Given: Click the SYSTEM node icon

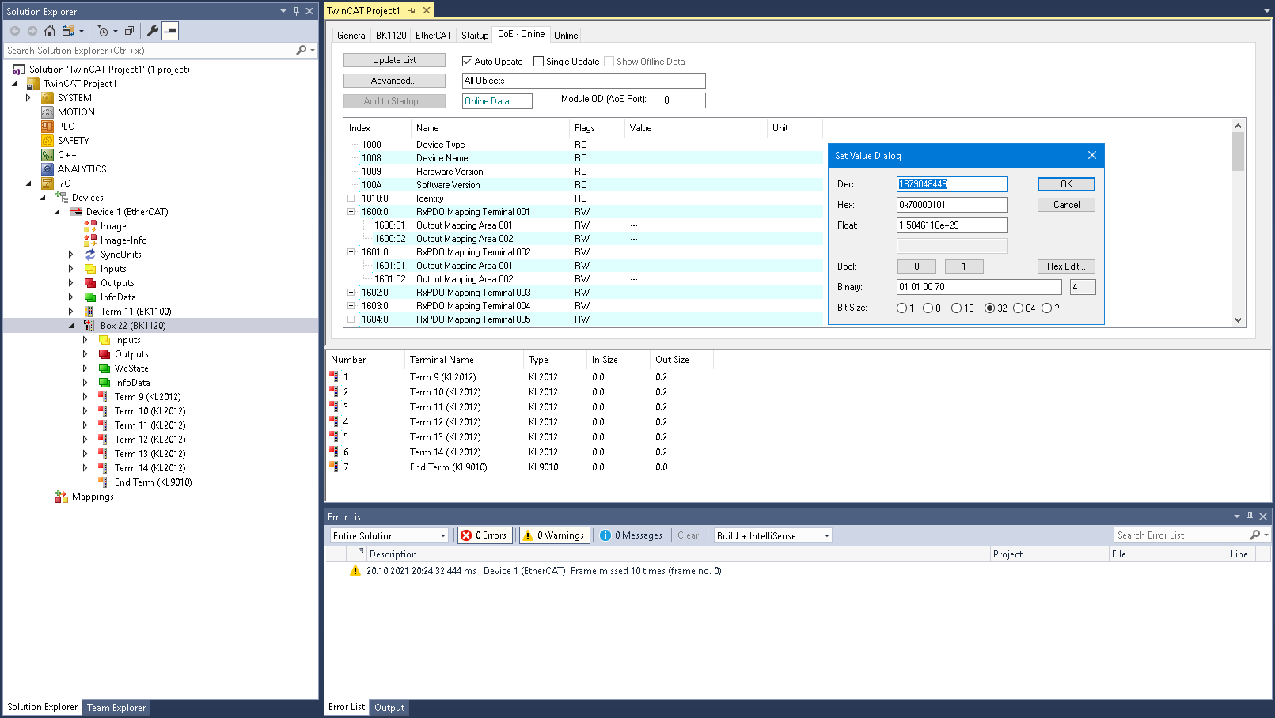Looking at the screenshot, I should (47, 98).
